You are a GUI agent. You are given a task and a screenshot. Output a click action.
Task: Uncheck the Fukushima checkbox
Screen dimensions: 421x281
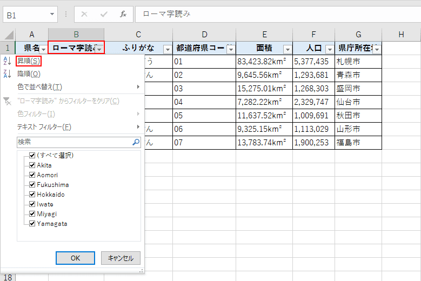point(32,184)
